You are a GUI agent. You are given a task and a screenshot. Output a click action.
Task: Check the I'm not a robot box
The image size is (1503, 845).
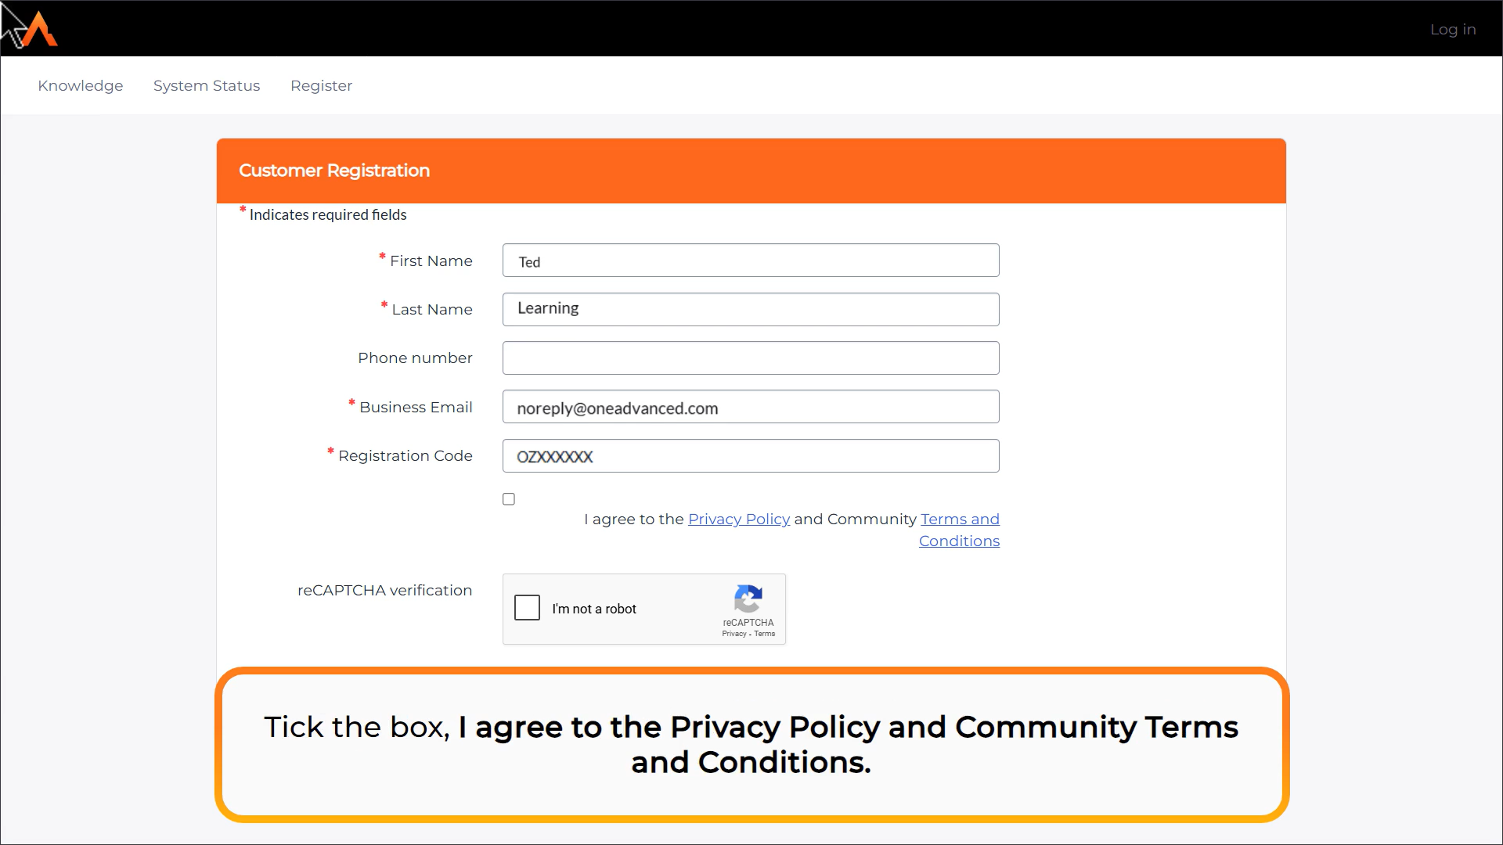click(527, 608)
